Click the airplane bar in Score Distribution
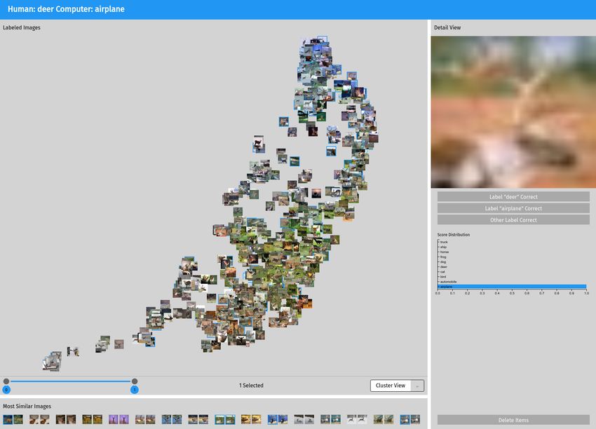Image resolution: width=596 pixels, height=429 pixels. 512,287
